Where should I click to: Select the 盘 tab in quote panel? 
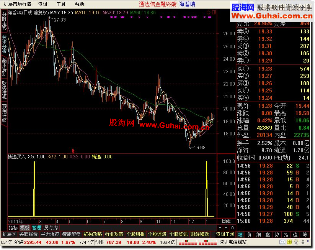[x=268, y=235]
